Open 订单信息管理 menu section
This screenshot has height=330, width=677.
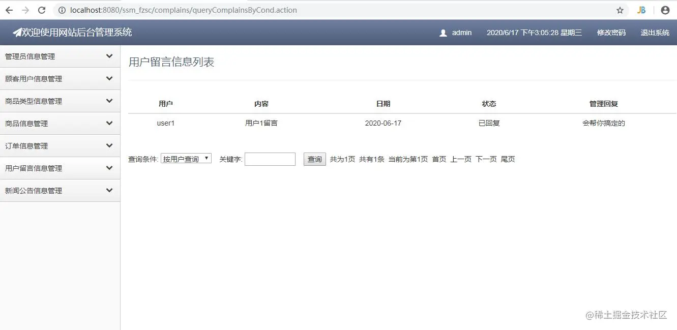[60, 146]
